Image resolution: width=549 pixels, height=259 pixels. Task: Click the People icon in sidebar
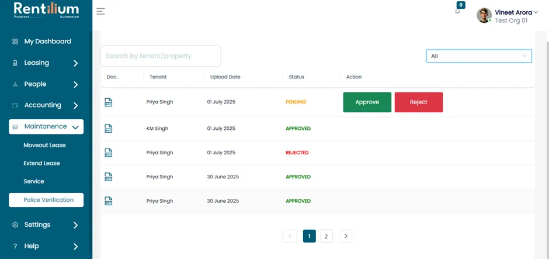coord(15,84)
